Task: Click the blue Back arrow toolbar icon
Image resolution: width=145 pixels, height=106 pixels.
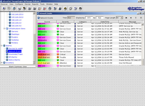Action: coord(4,8)
